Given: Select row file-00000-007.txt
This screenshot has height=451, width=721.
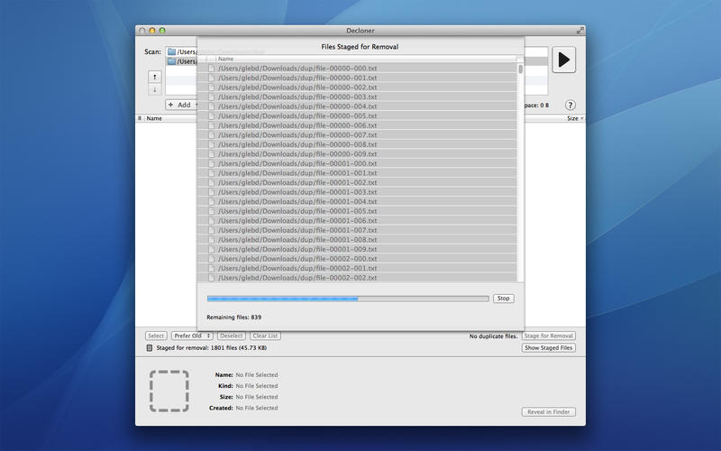Looking at the screenshot, I should [357, 134].
